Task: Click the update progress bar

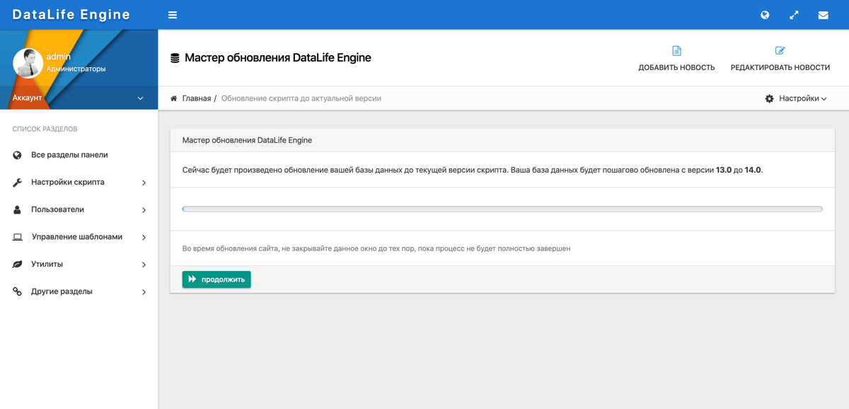Action: [x=502, y=209]
